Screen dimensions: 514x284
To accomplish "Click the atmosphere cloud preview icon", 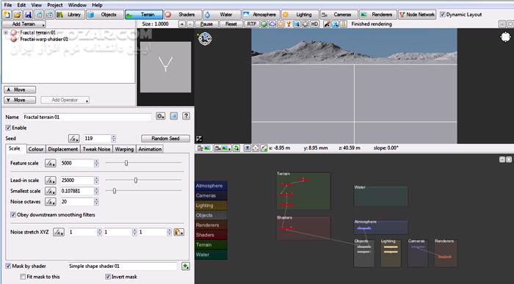I will point(272,24).
